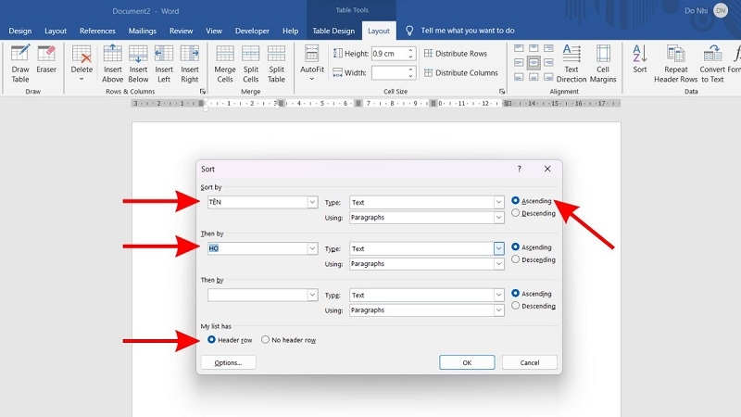Expand the Sort by column dropdown
Viewport: 741px width, 417px height.
pos(312,202)
